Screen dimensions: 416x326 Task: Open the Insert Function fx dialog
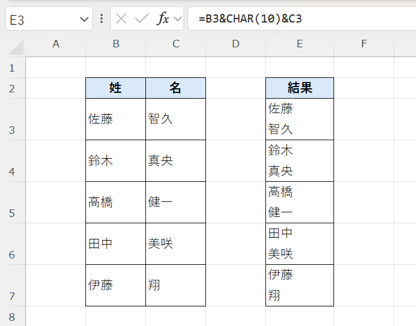(163, 18)
